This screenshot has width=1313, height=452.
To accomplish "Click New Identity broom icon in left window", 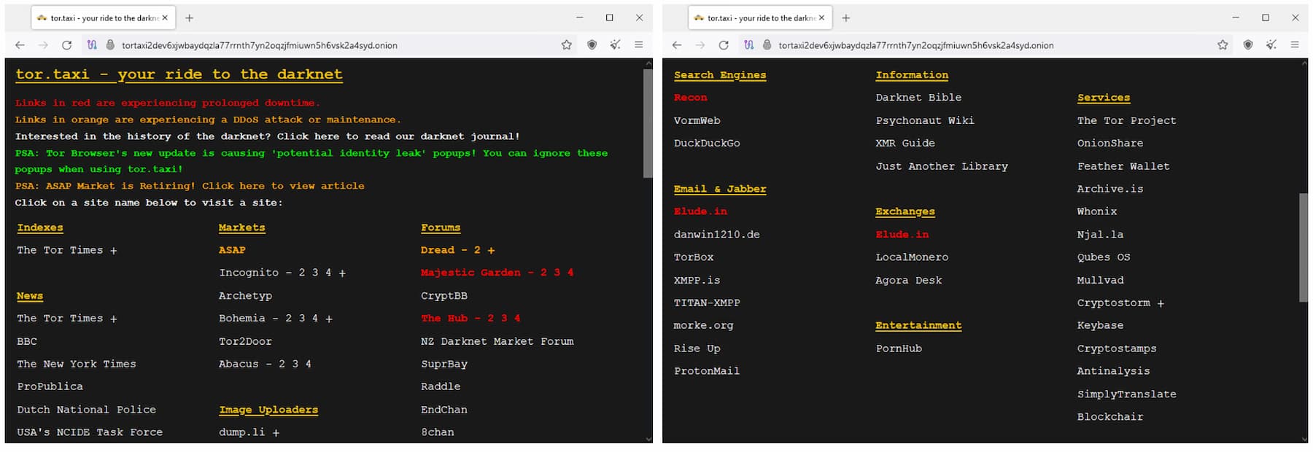I will click(x=616, y=45).
